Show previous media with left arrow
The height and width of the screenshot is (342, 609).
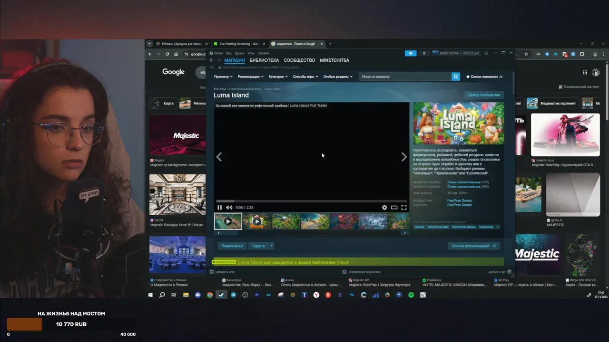pyautogui.click(x=219, y=157)
